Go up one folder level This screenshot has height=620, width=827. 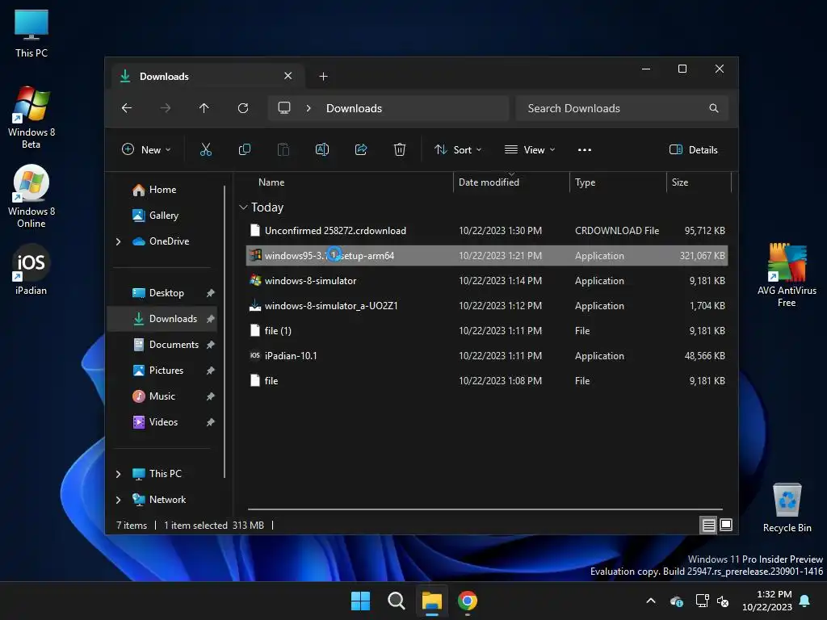point(204,108)
